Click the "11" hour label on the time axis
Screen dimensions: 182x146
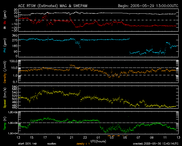(165, 137)
